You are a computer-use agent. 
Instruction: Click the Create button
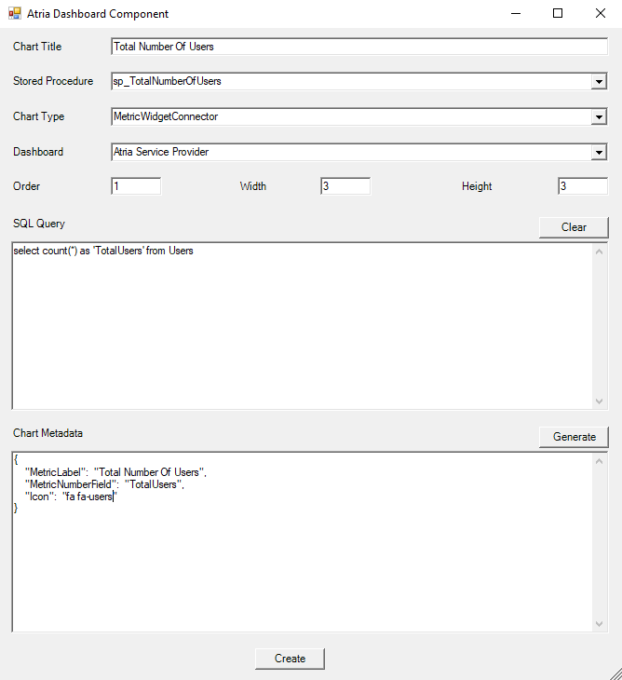290,659
